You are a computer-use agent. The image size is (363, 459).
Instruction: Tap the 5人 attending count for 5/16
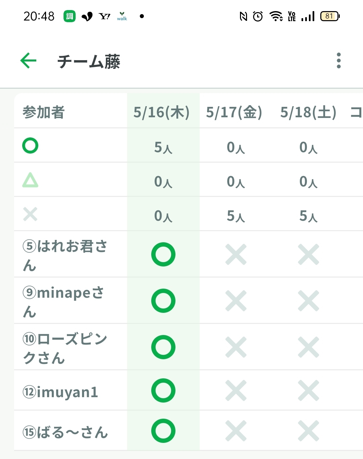click(163, 147)
